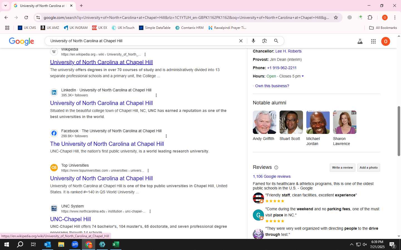The height and width of the screenshot is (250, 401).
Task: Open more options for Top Universities result
Action: (148, 171)
